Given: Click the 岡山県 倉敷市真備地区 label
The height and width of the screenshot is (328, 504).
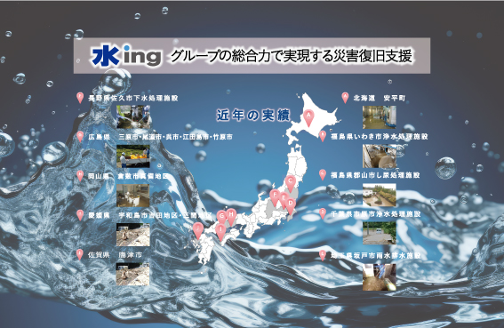Looking at the screenshot, I should [x=128, y=176].
